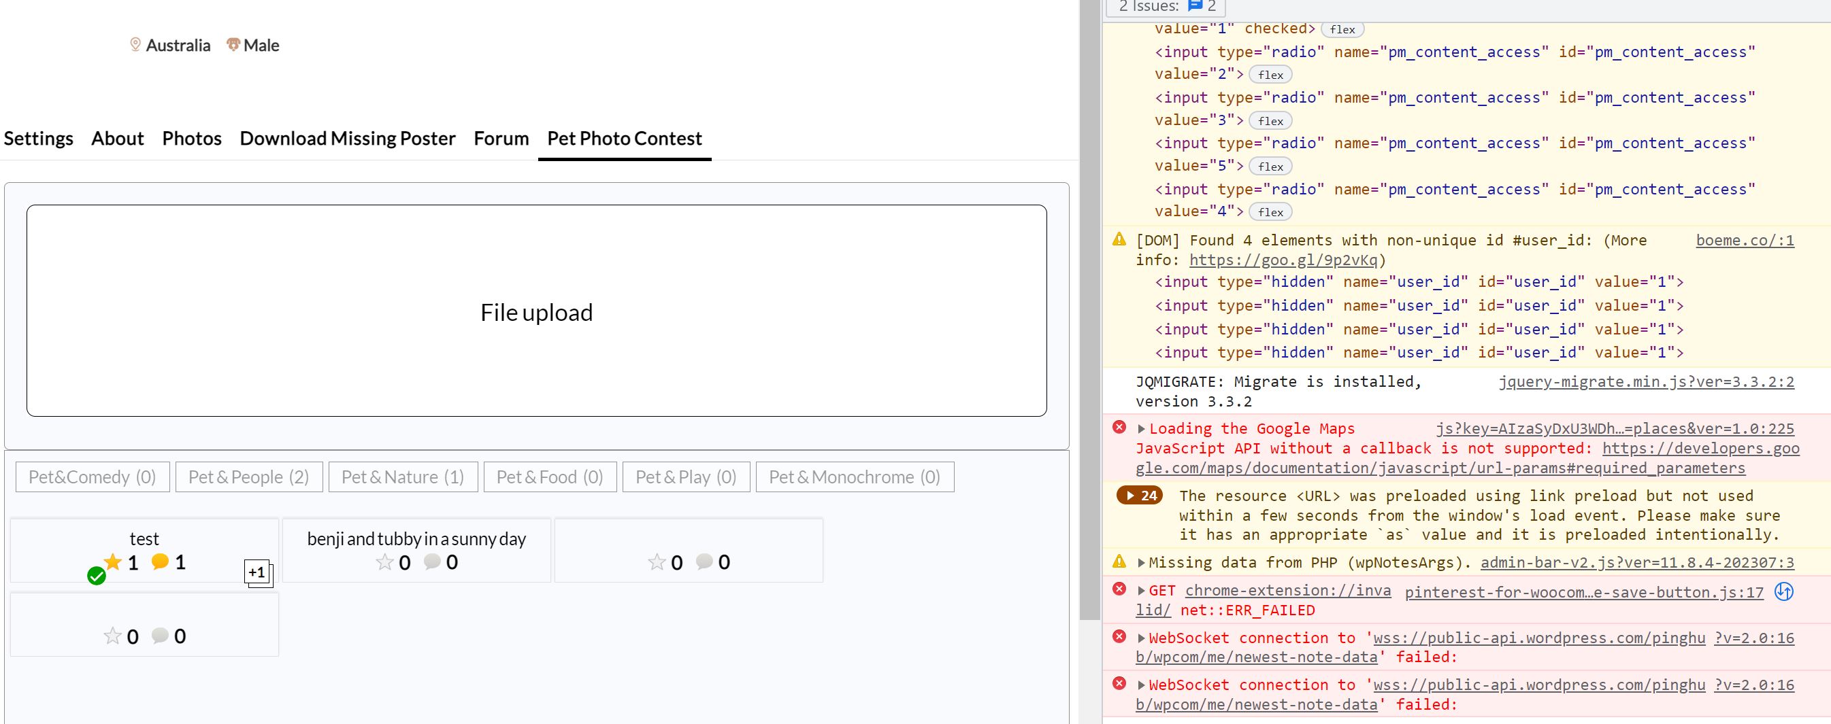The image size is (1831, 724).
Task: Open pinterest-for-woocom save-button.js link
Action: (1585, 592)
